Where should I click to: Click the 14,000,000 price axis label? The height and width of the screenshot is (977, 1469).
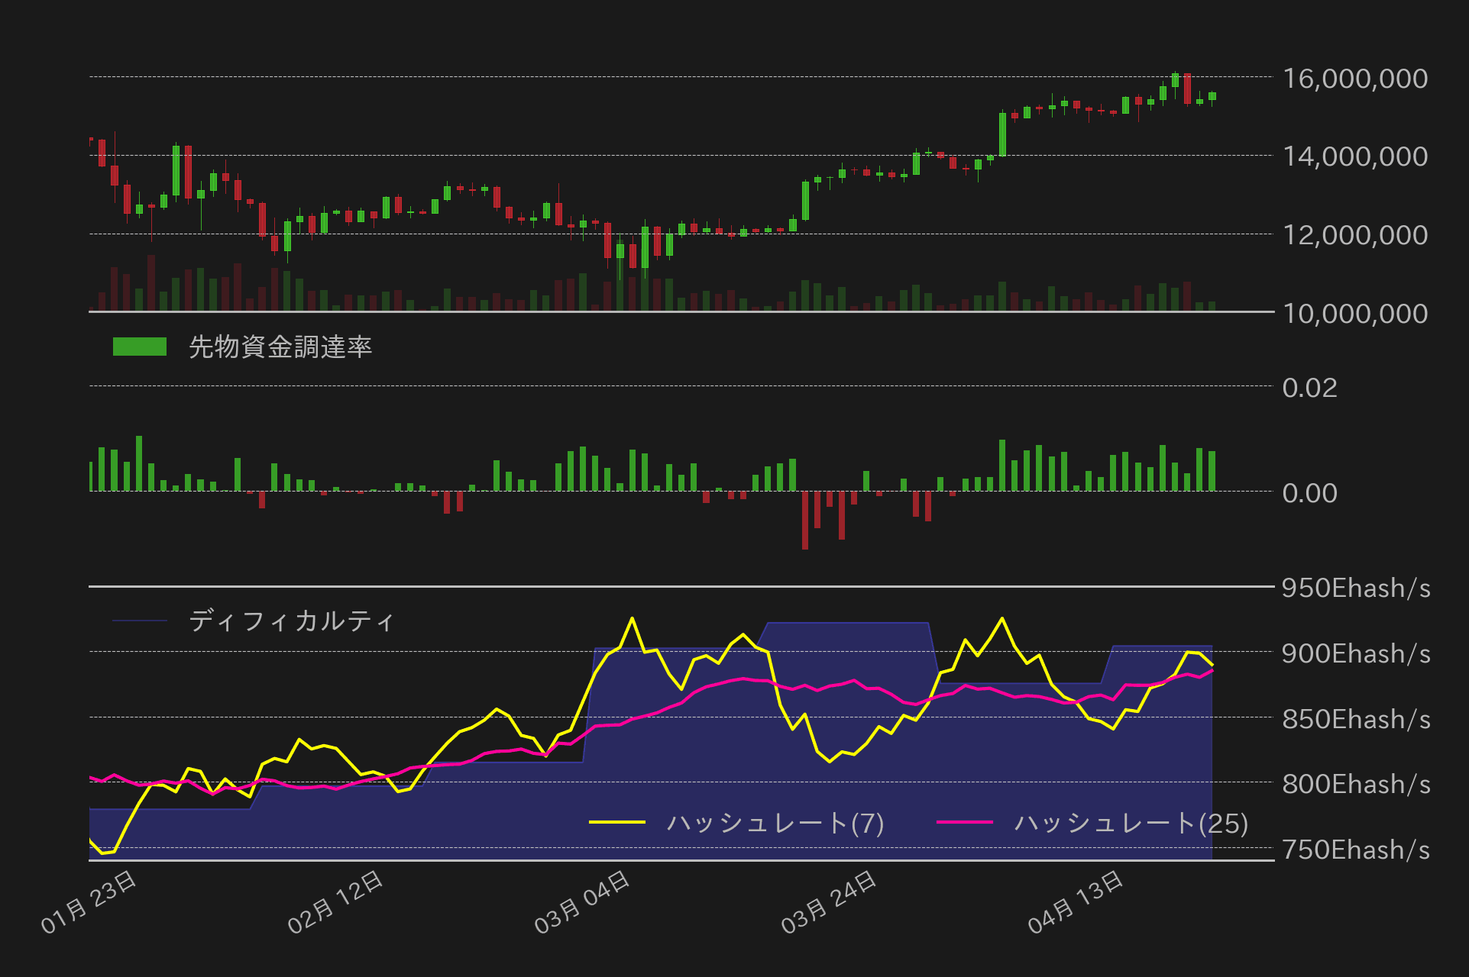pyautogui.click(x=1354, y=156)
